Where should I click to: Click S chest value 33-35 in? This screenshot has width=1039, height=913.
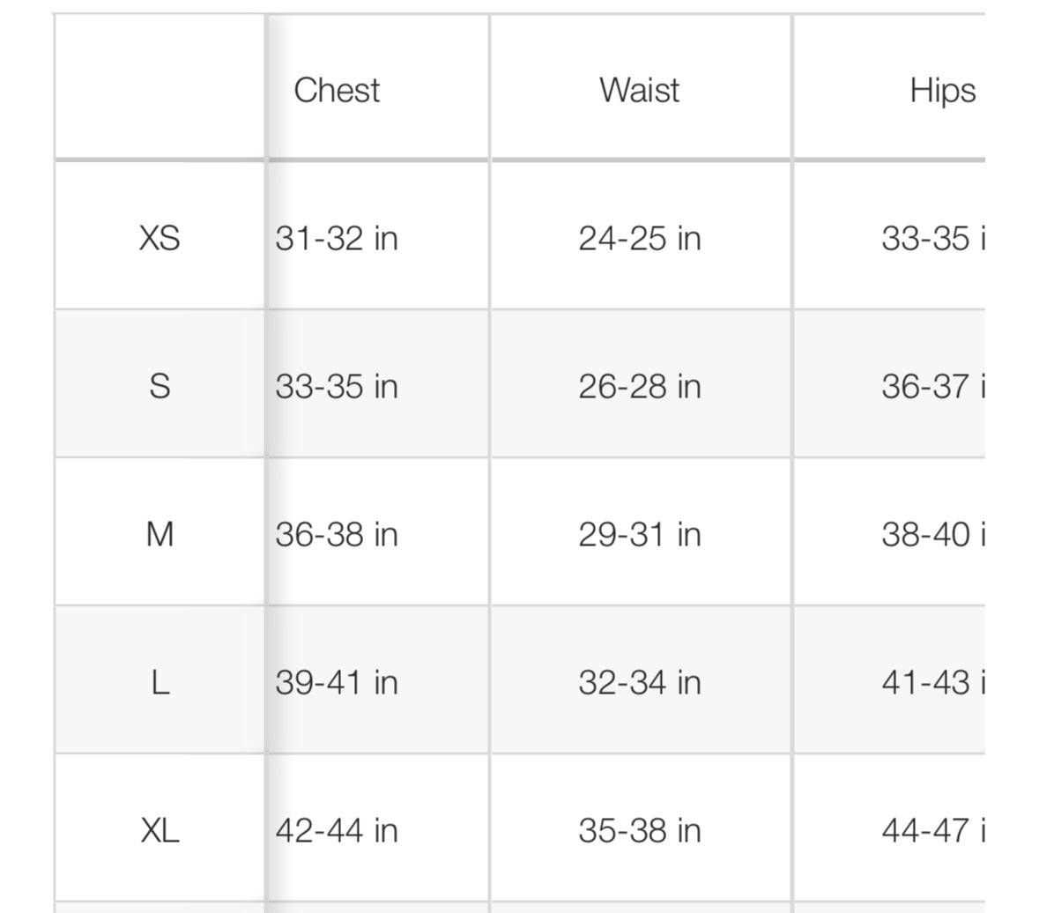tap(337, 386)
